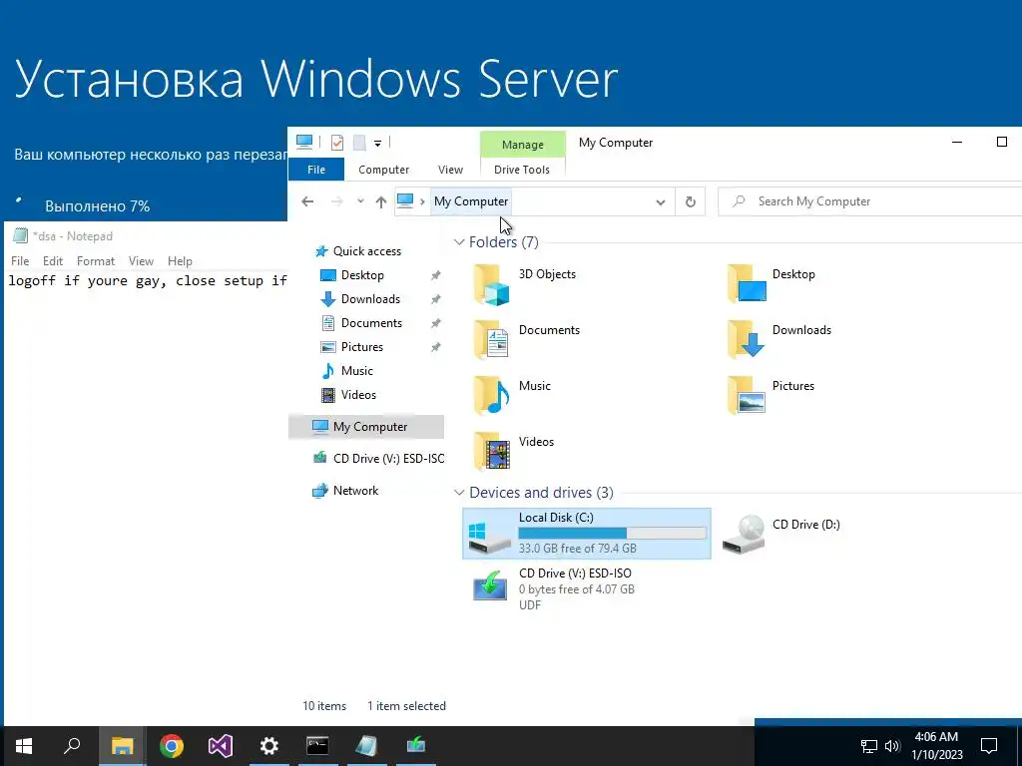1022x766 pixels.
Task: Open Notepad File menu
Action: tap(20, 261)
